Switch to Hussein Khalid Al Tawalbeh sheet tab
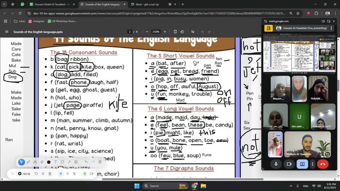The width and height of the screenshot is (340, 191). click(x=52, y=4)
